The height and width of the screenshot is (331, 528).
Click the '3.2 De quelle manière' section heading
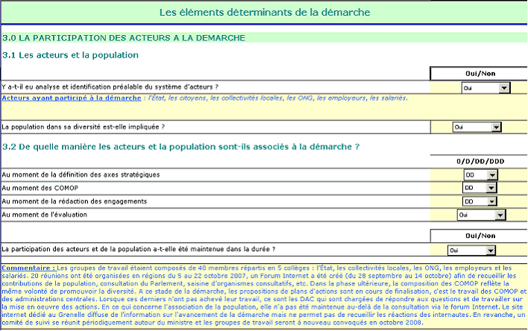coord(180,147)
